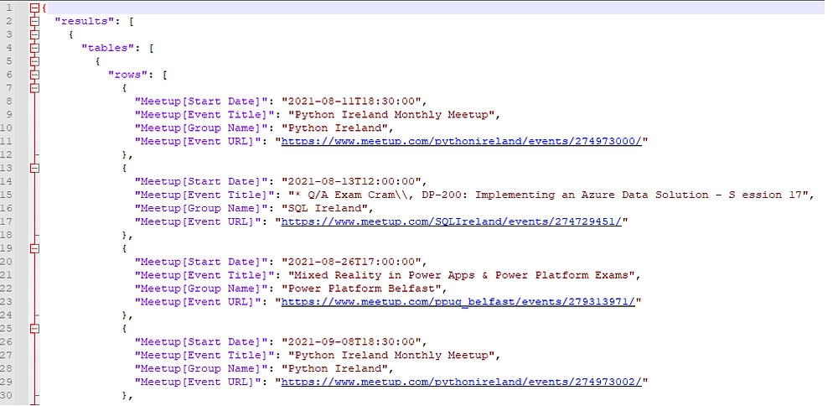Click the "Power Platform Belfast" group name value
838x406 pixels.
(x=364, y=289)
